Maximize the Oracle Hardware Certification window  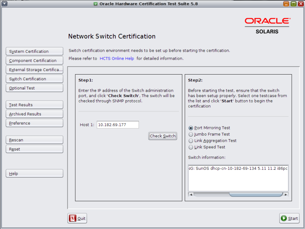point(294,4)
